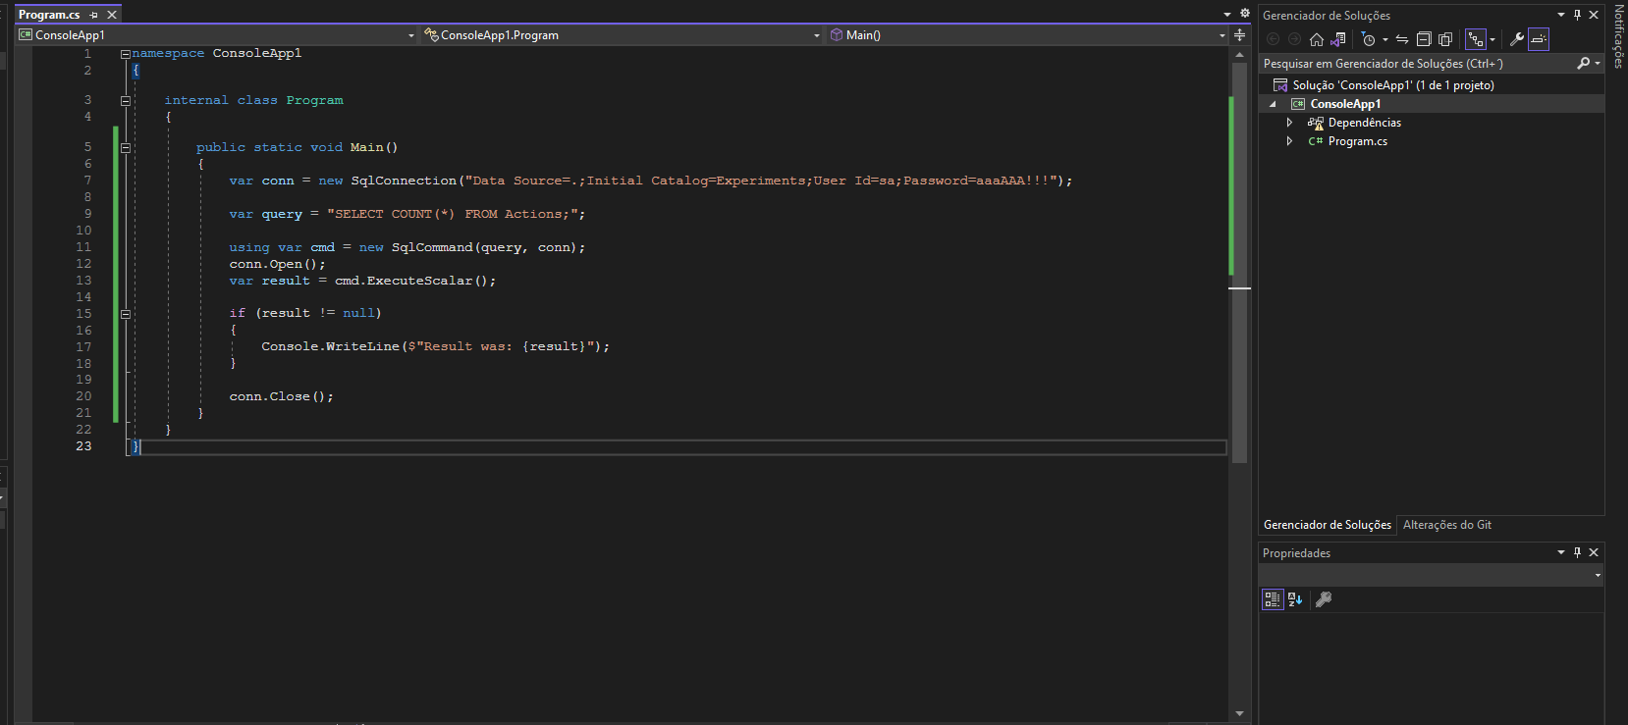Pin the Gerenciador de Soluções panel
This screenshot has height=725, width=1628.
point(1578,15)
